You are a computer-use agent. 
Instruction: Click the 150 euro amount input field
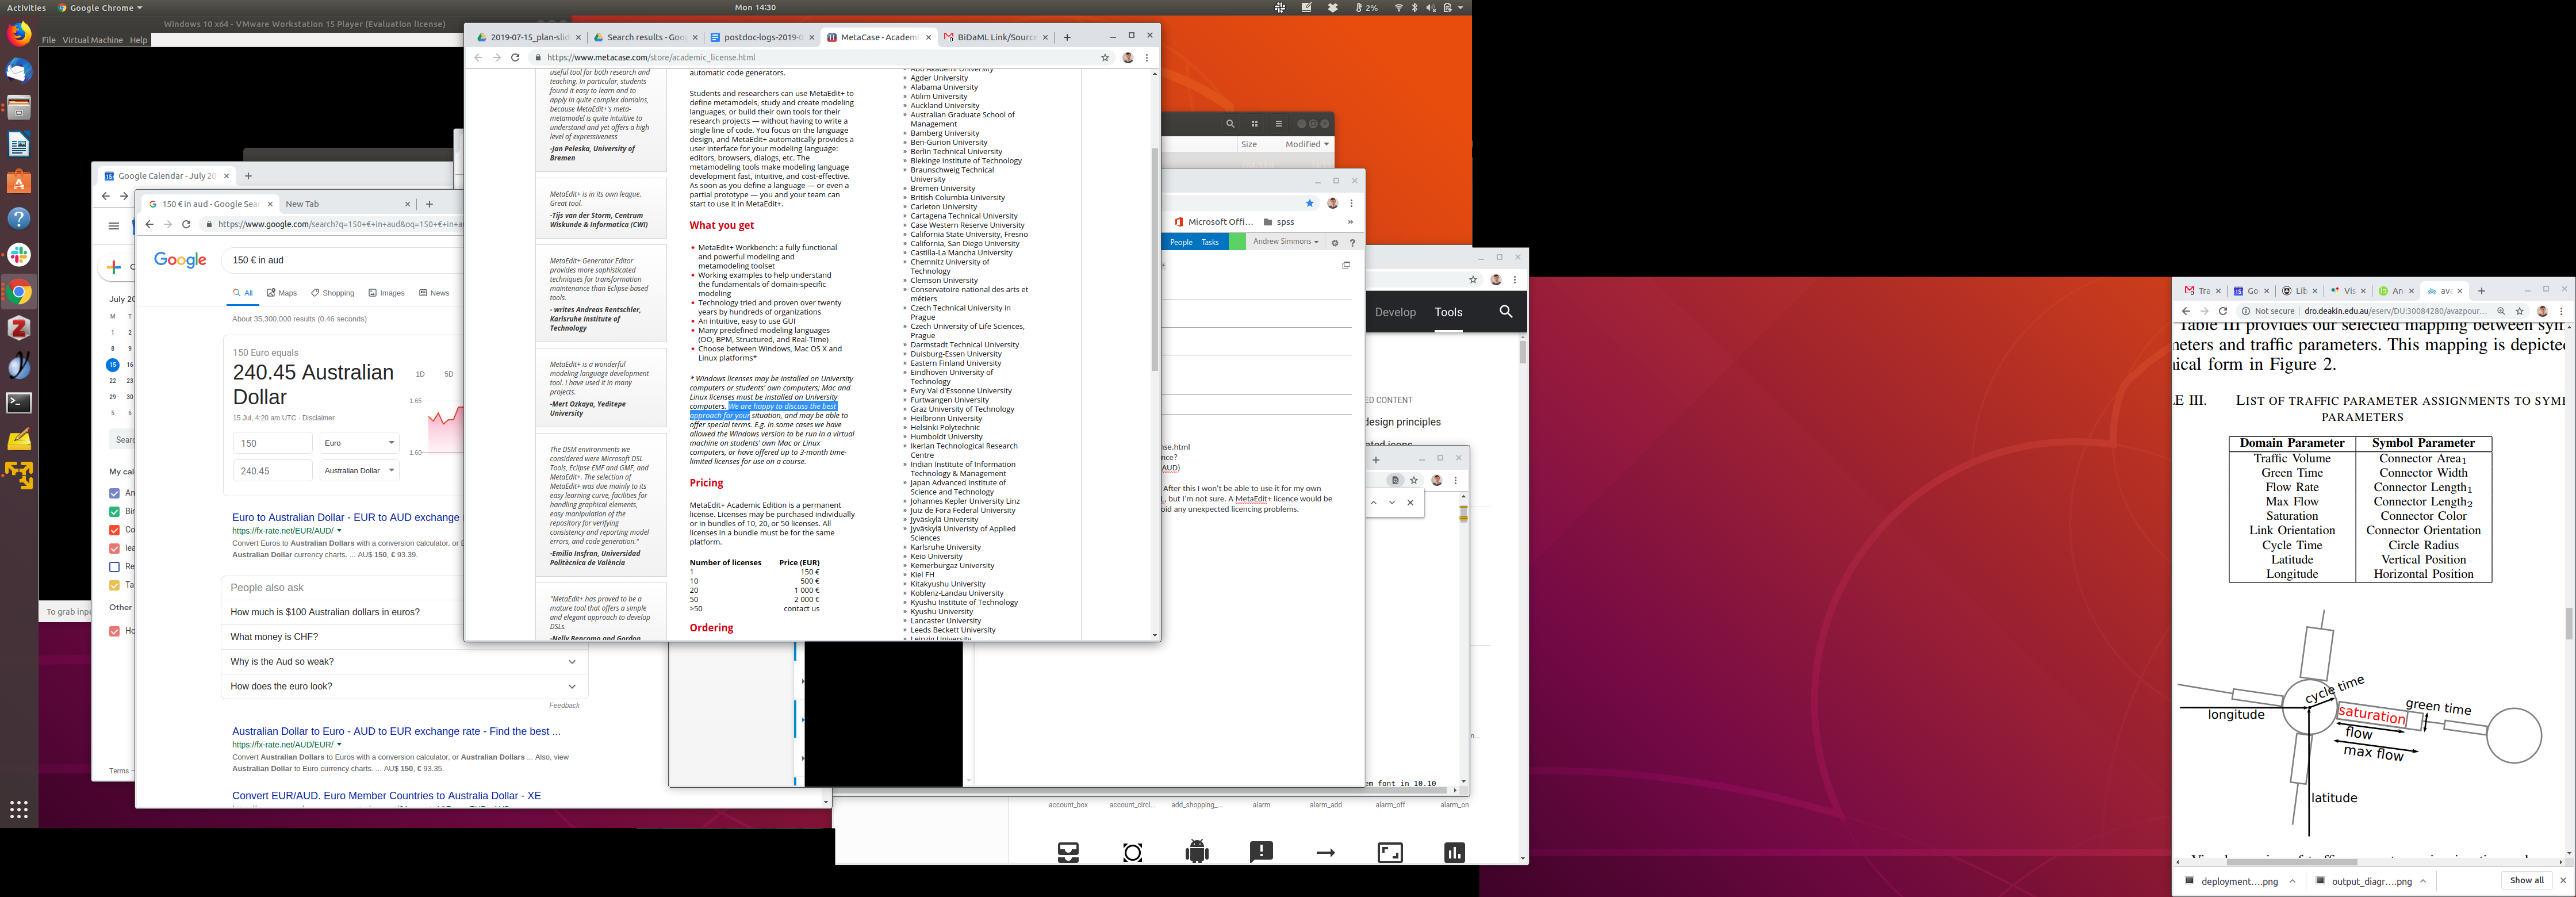point(272,443)
